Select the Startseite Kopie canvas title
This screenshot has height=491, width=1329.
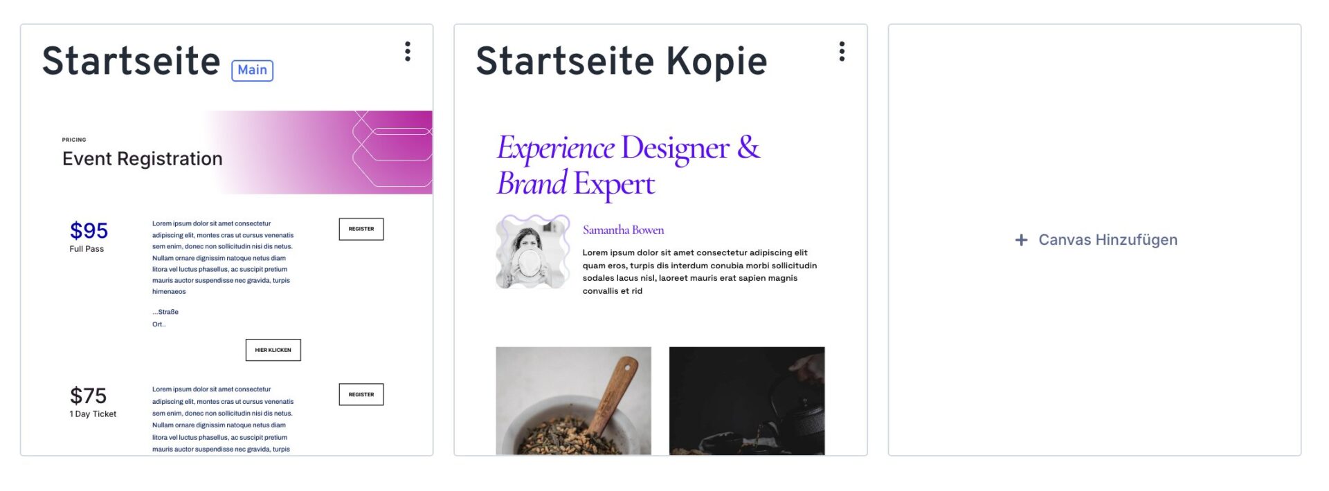[621, 61]
